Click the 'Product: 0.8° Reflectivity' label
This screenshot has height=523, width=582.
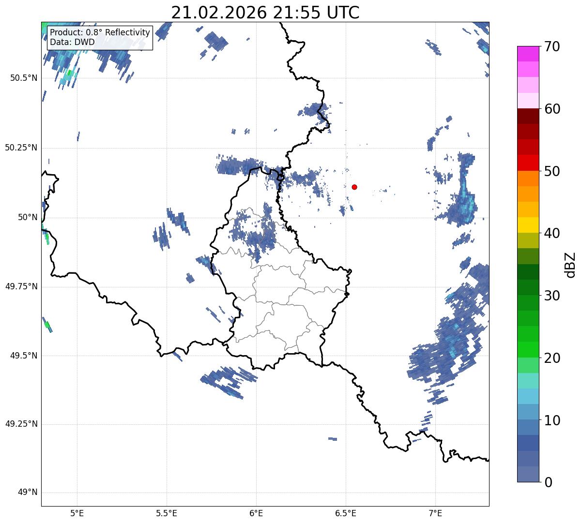click(x=100, y=32)
